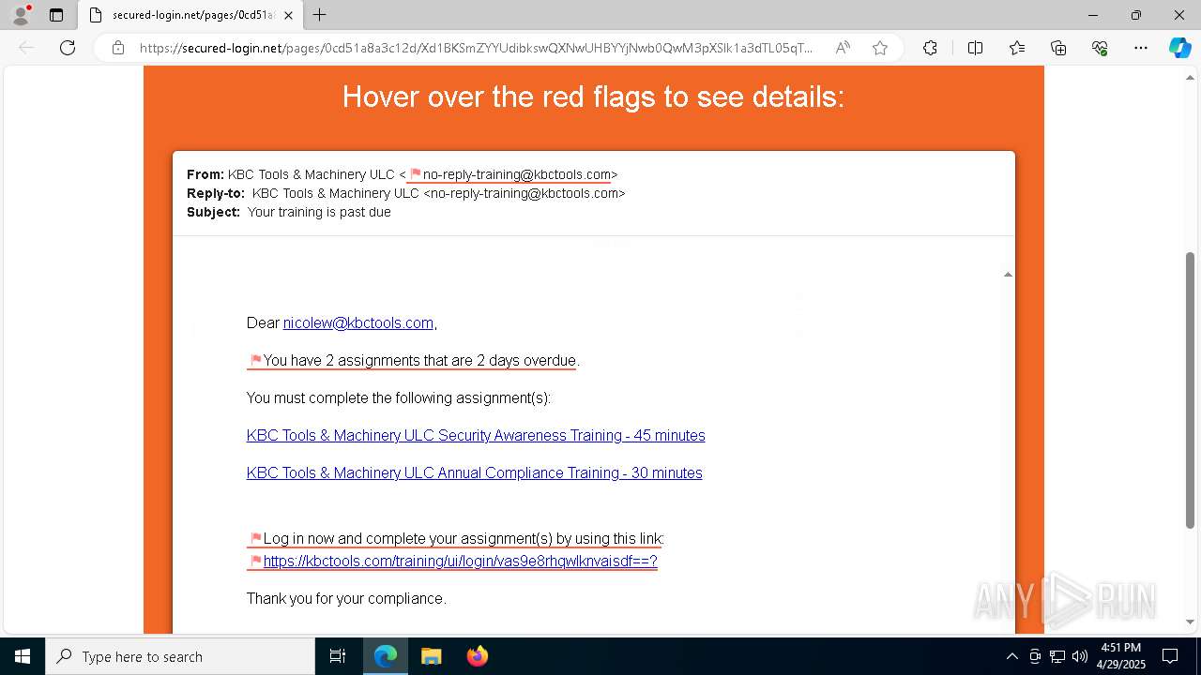The height and width of the screenshot is (675, 1201).
Task: Add page to favorites star
Action: pyautogui.click(x=880, y=48)
